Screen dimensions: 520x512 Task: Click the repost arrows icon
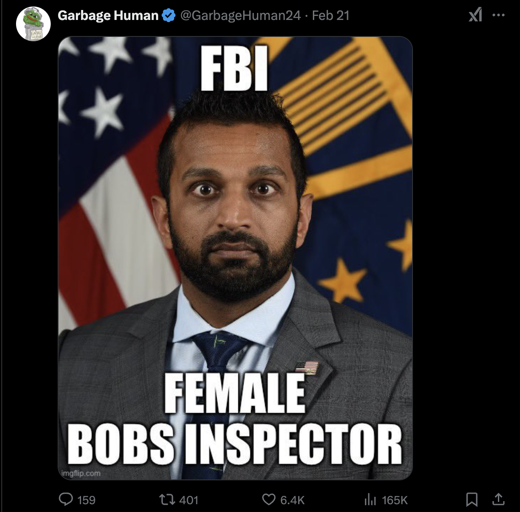(x=167, y=500)
